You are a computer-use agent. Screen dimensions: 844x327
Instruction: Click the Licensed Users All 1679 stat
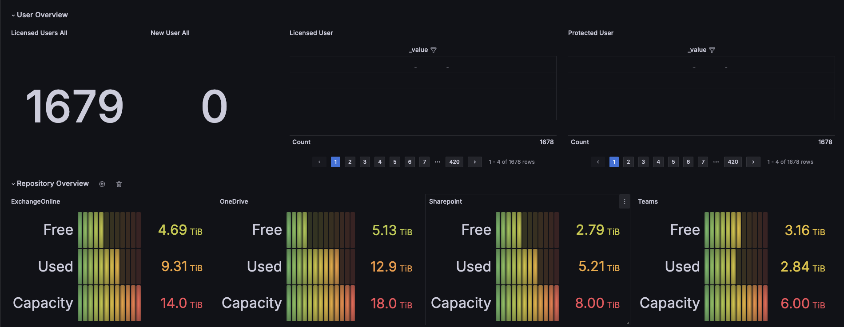(x=75, y=106)
